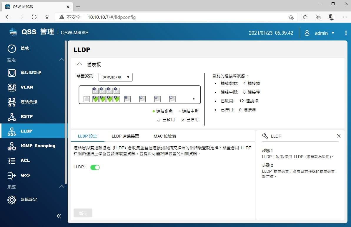Click the system settings gear icon
This screenshot has height=227, width=351.
[x=12, y=199]
